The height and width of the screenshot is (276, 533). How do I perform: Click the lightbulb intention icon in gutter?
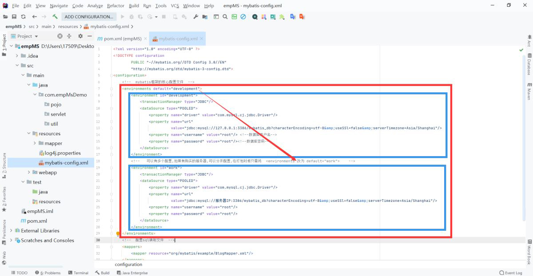(118, 233)
